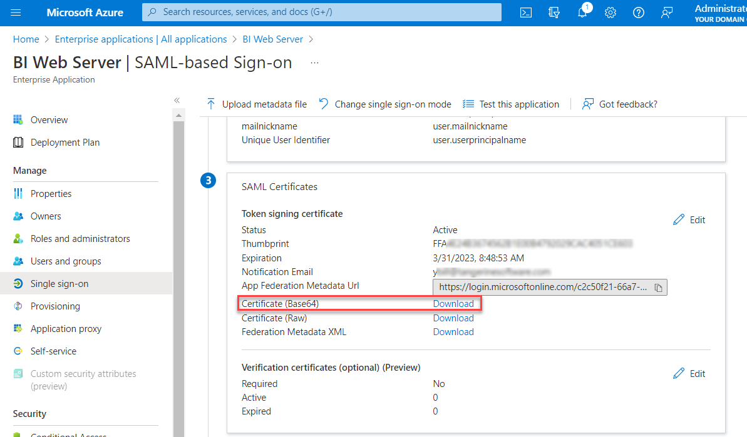Open the Azure portal hamburger menu
The width and height of the screenshot is (747, 437).
tap(16, 13)
